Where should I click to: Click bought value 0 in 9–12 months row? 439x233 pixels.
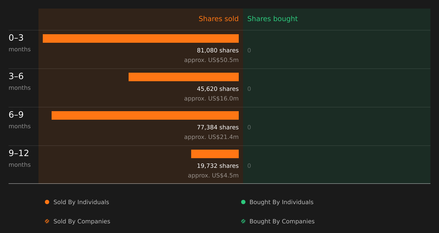249,166
